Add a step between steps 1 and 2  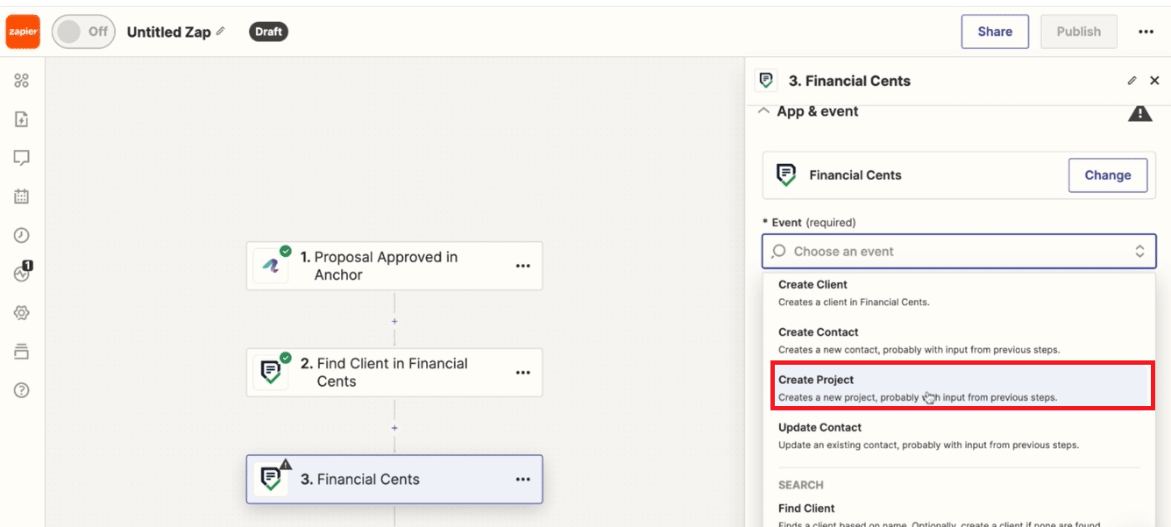pos(394,321)
